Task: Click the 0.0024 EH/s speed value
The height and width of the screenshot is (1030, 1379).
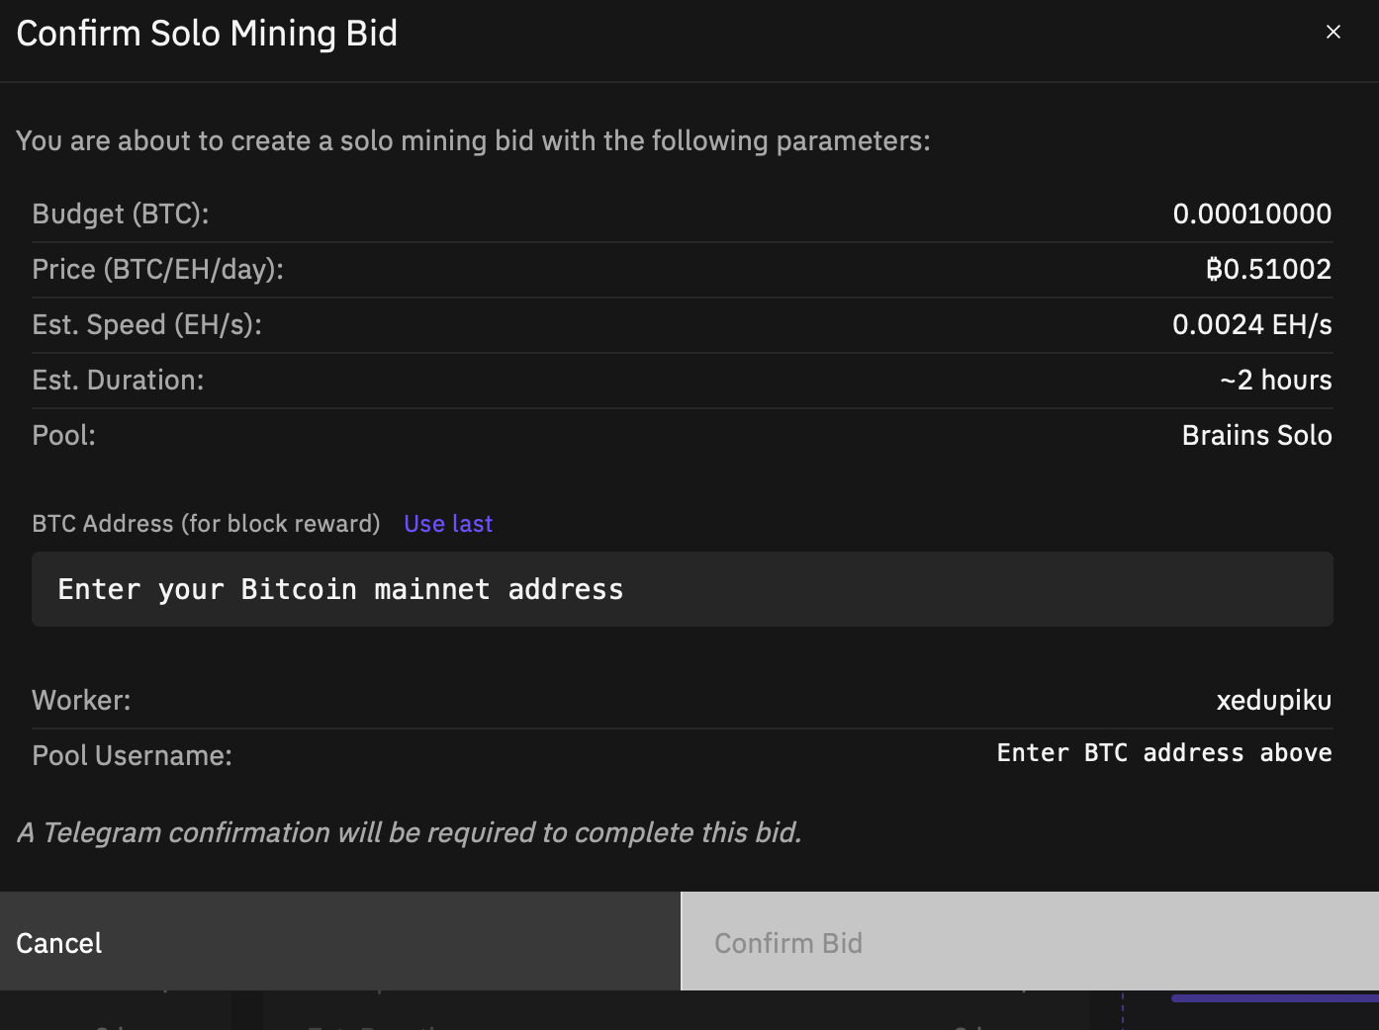Action: click(x=1251, y=324)
